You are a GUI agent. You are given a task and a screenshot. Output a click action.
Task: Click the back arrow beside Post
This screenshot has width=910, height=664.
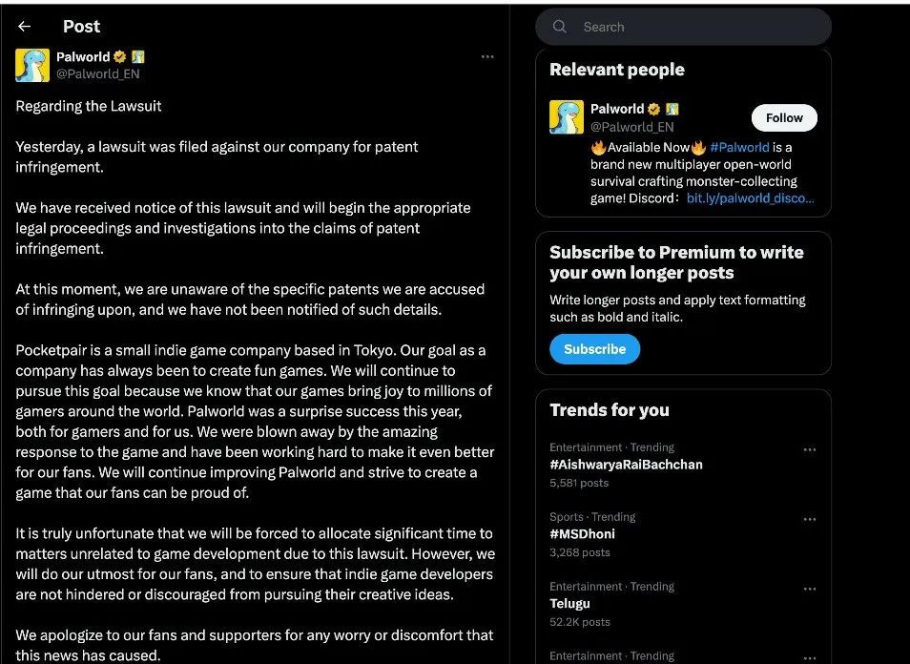[x=25, y=27]
